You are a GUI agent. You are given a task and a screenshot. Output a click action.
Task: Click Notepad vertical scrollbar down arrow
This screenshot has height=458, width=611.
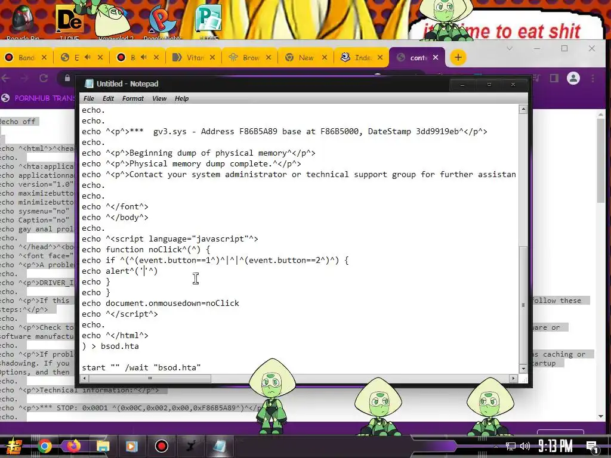click(523, 368)
